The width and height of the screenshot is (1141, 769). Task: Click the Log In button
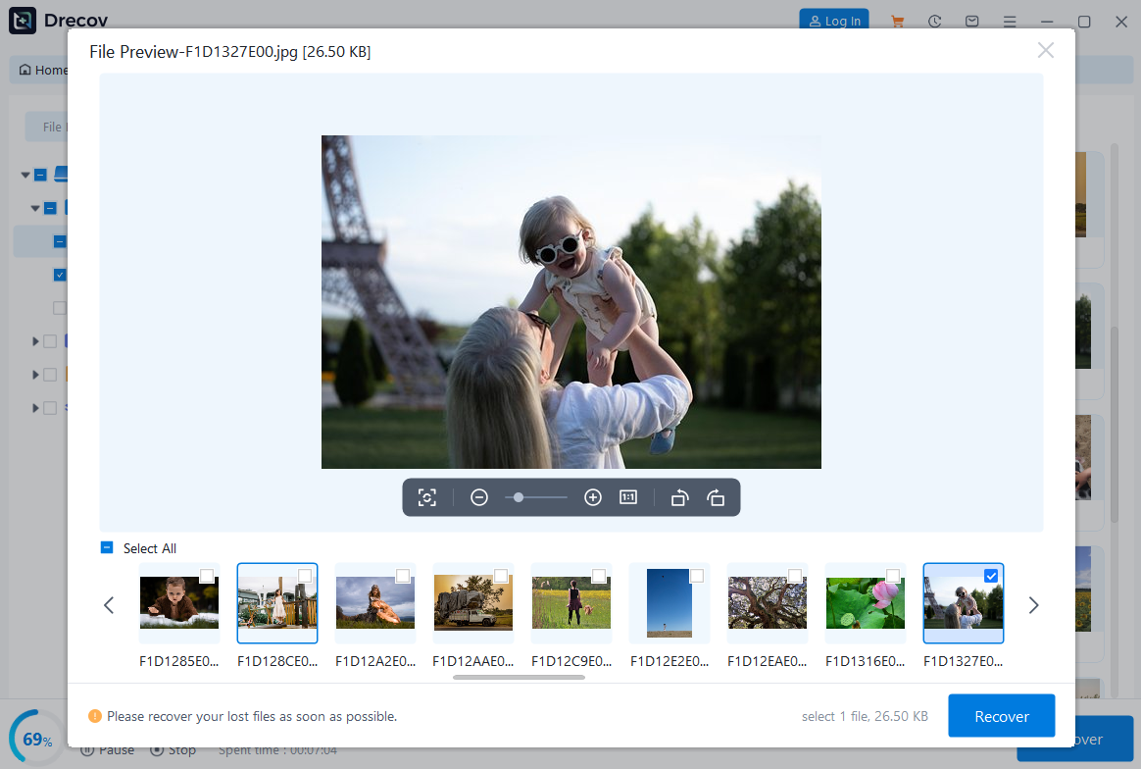[834, 21]
